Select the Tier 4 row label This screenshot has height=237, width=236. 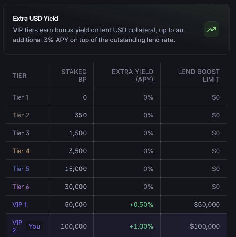(x=21, y=151)
